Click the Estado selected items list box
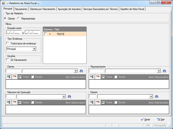 129,110
